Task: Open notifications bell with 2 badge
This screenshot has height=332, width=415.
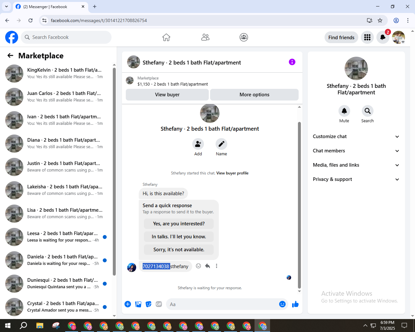Action: (383, 37)
